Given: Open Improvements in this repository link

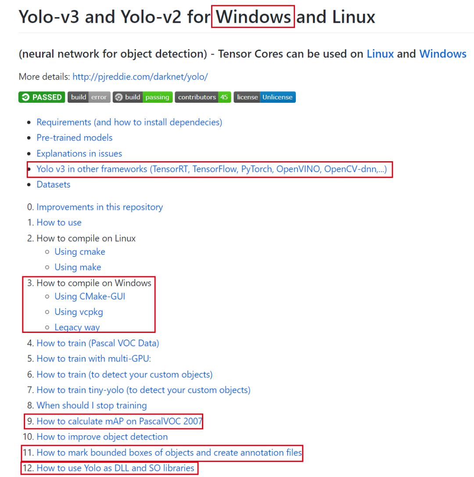Looking at the screenshot, I should pyautogui.click(x=100, y=207).
